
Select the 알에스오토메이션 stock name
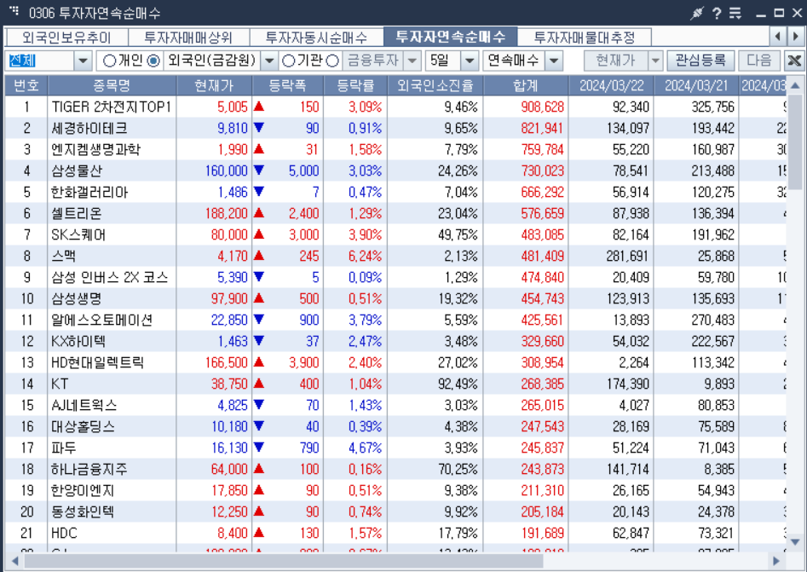pos(102,321)
